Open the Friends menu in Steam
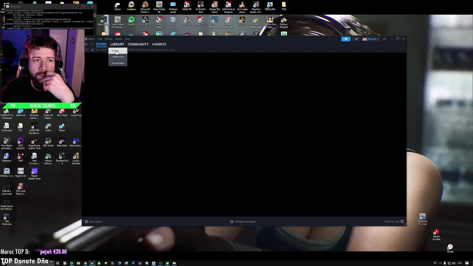This screenshot has width=473, height=266. point(109,39)
